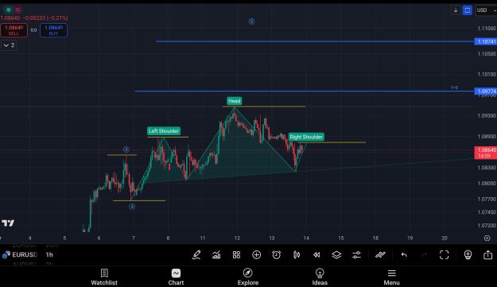Screen dimensions: 497x287
Task: Tap the lightbulb publish idea icon
Action: 468,254
